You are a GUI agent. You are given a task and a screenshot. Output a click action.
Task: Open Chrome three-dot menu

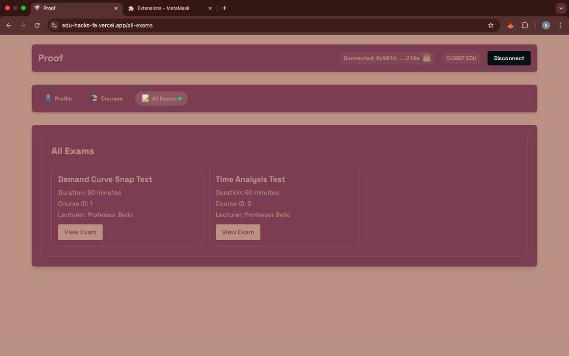(x=561, y=26)
